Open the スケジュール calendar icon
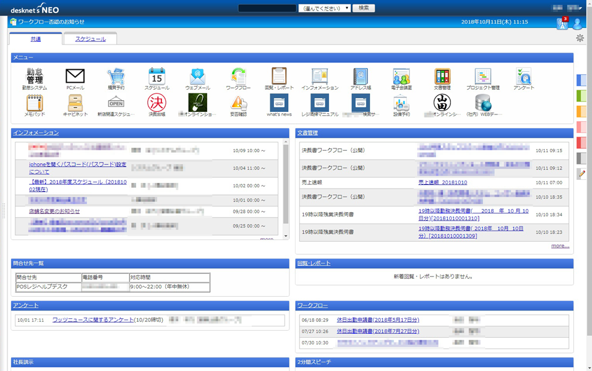This screenshot has height=371, width=592. point(157,77)
